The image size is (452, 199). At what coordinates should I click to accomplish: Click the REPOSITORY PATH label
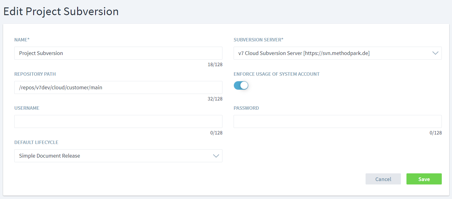coord(35,74)
